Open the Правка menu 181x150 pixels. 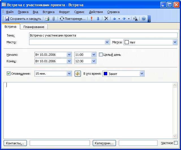(x=23, y=12)
